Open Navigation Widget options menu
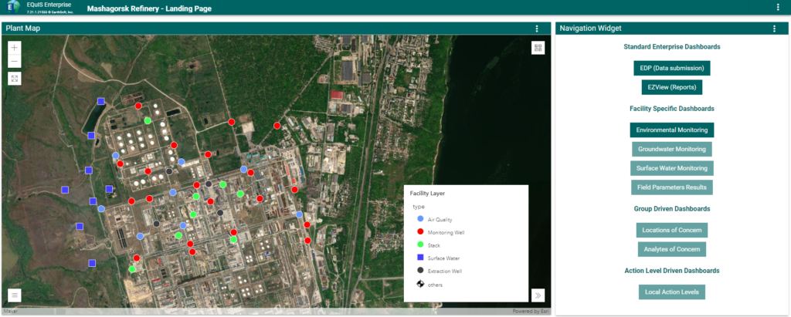791x317 pixels. point(774,29)
